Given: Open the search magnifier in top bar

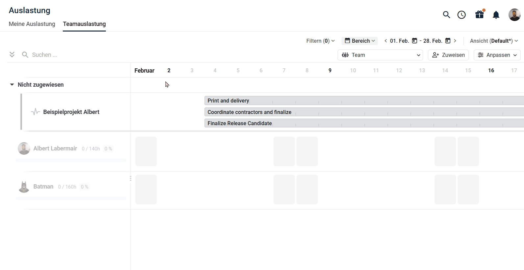Looking at the screenshot, I should pos(446,15).
